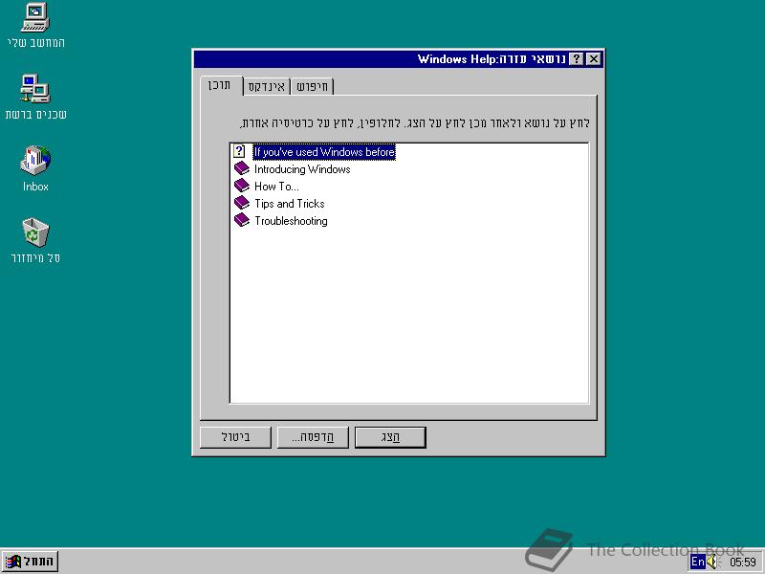Open the Start menu button
Image resolution: width=765 pixels, height=574 pixels.
point(31,562)
